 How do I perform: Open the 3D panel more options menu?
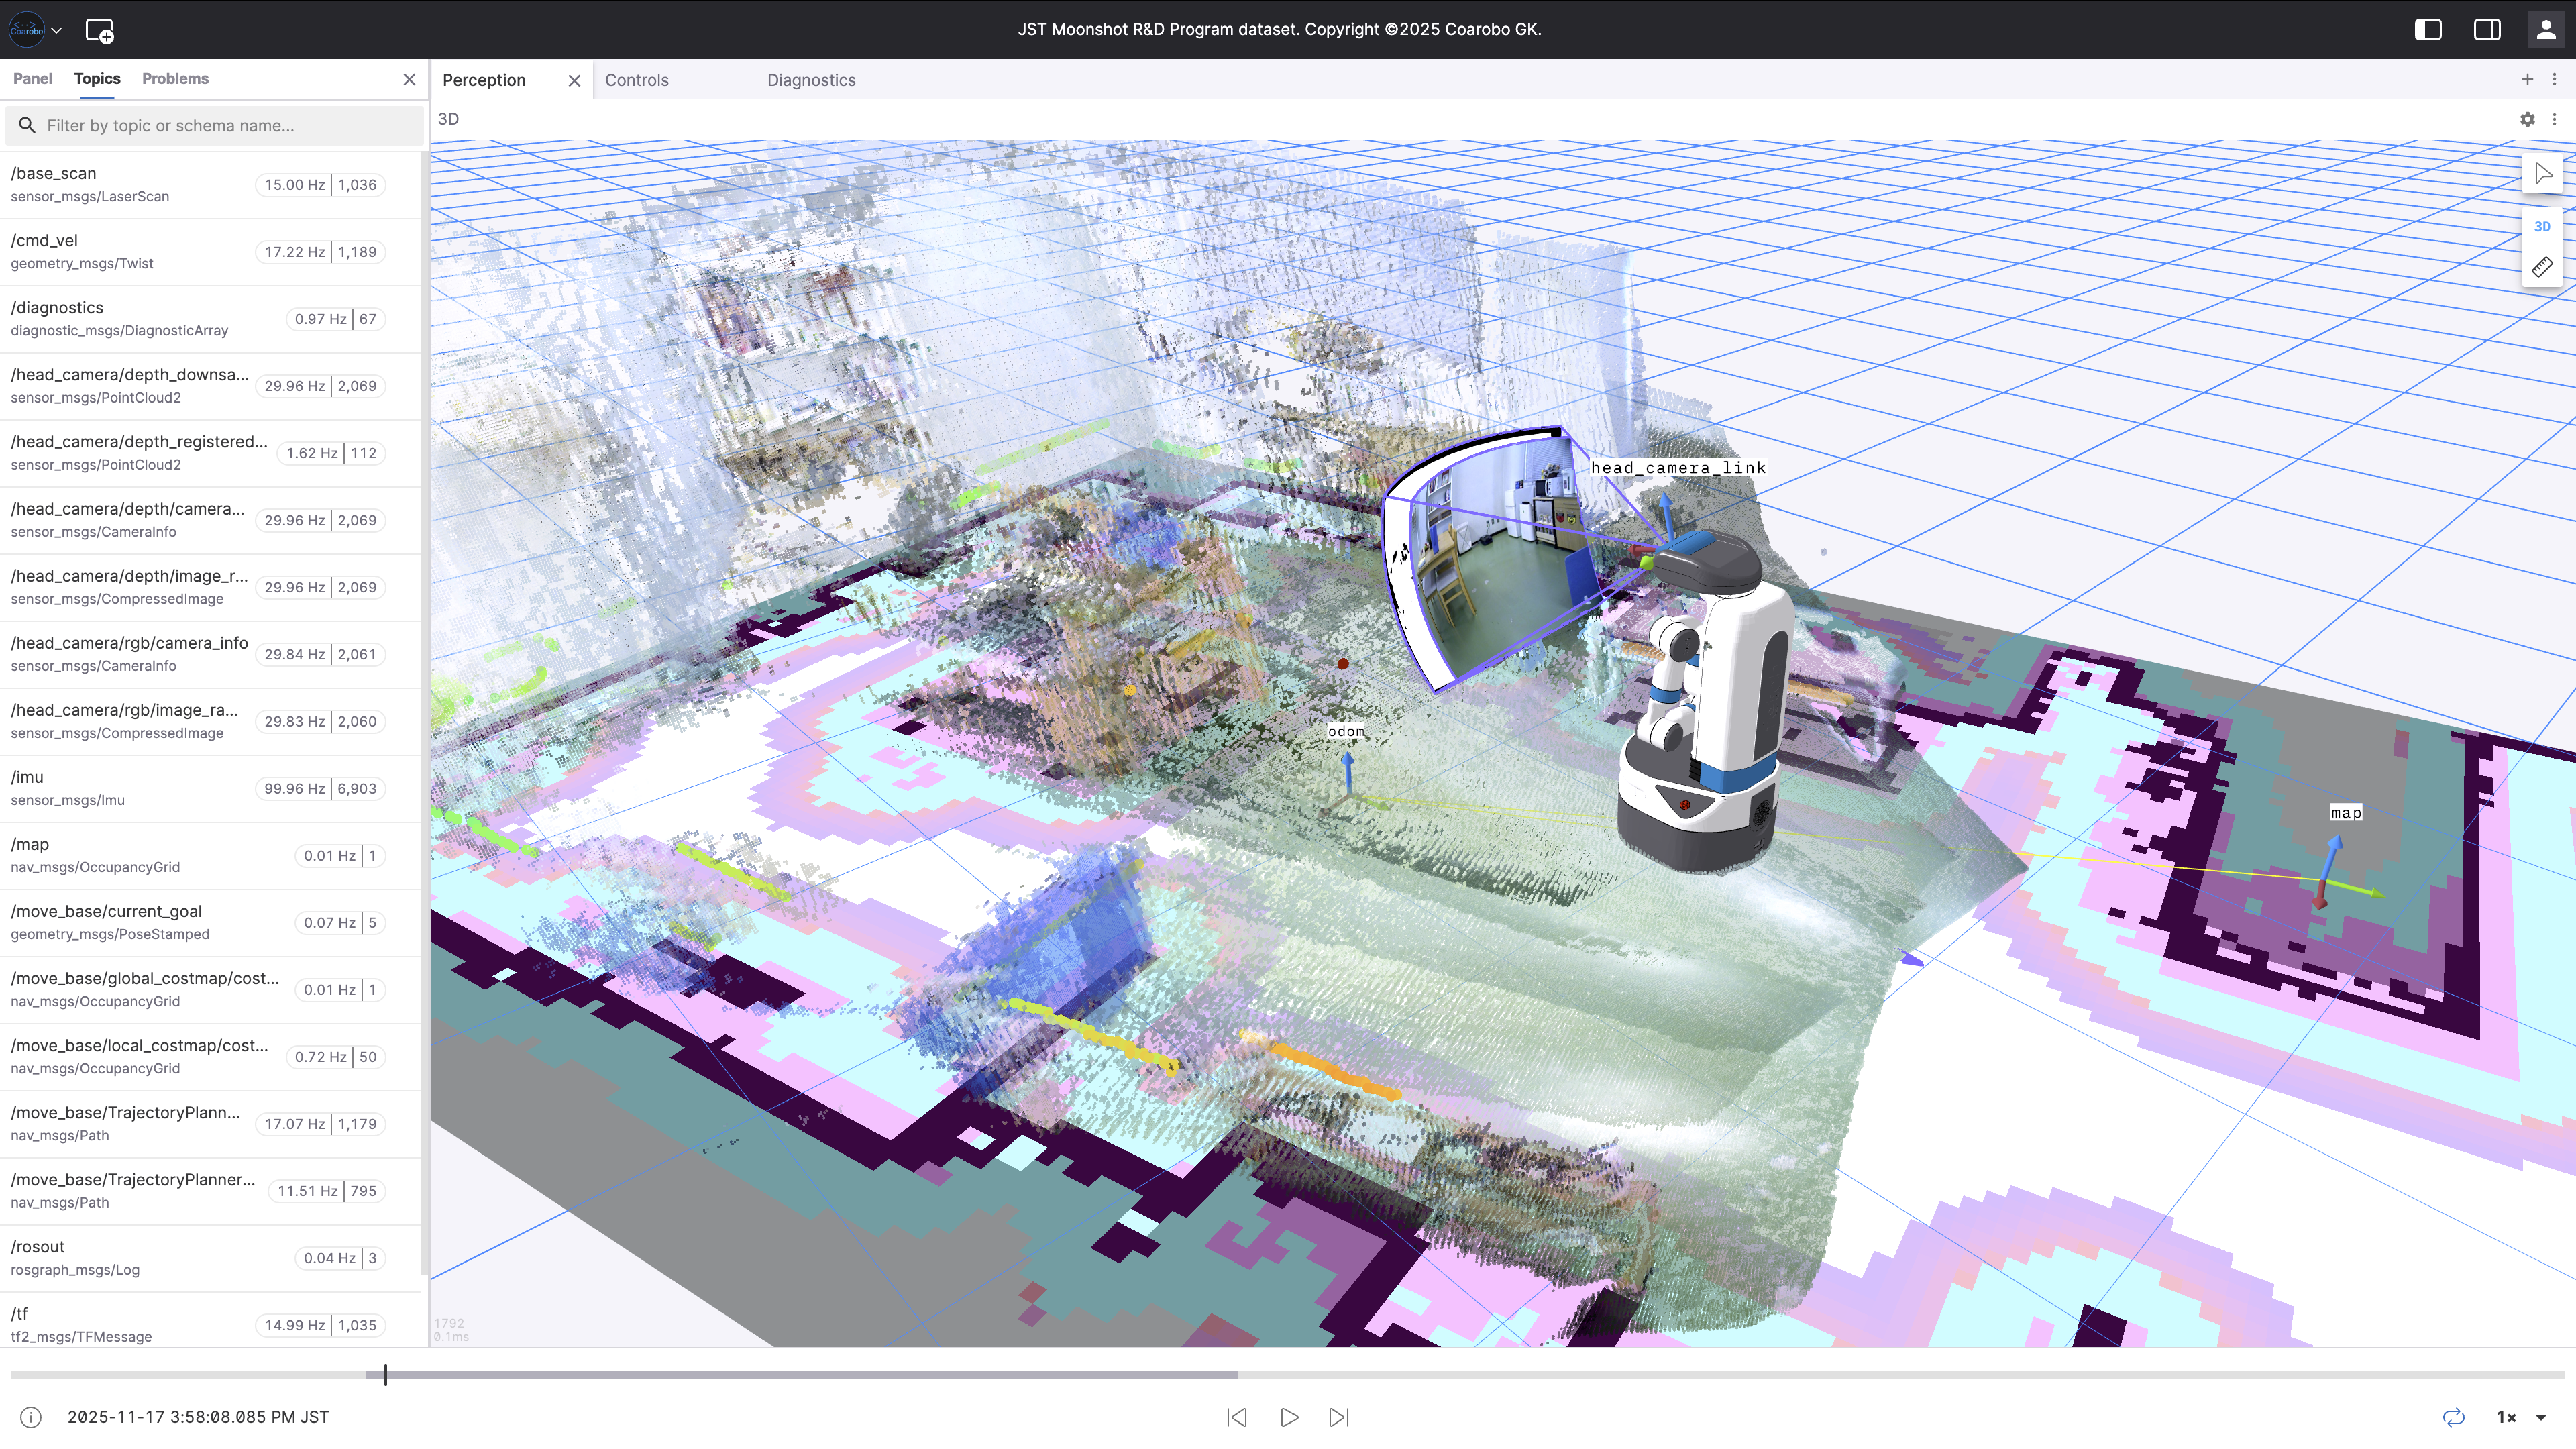pos(2556,119)
